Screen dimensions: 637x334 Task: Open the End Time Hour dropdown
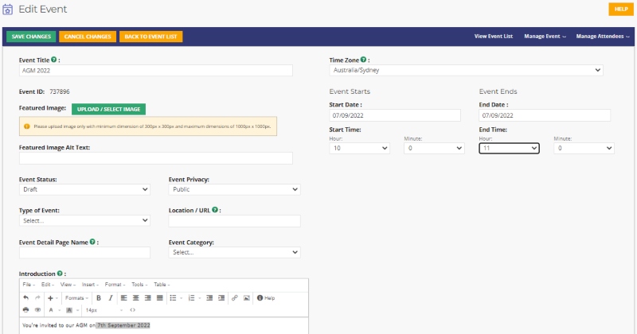(509, 148)
